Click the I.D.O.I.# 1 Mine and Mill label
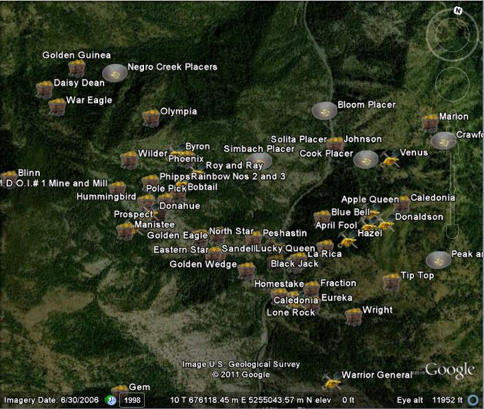 tap(53, 183)
